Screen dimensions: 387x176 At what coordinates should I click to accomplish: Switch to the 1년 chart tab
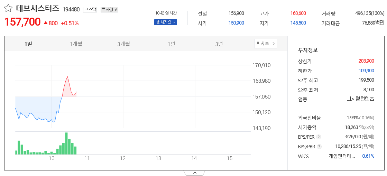click(171, 44)
